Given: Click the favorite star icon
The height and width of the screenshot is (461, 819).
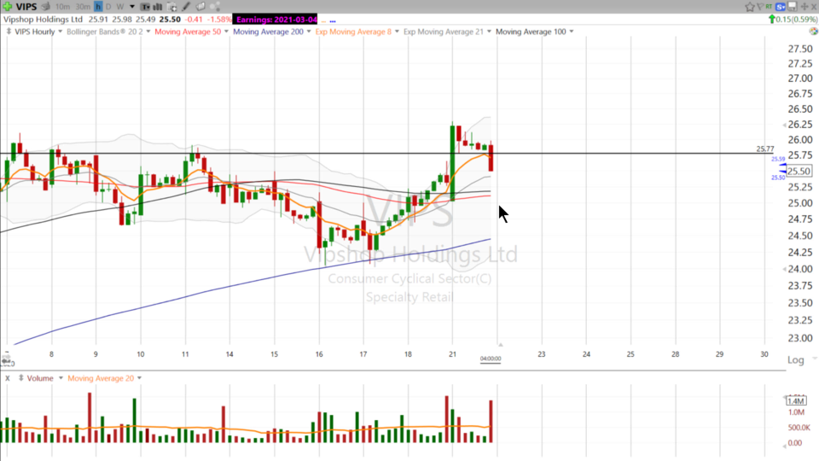Looking at the screenshot, I should pyautogui.click(x=750, y=7).
